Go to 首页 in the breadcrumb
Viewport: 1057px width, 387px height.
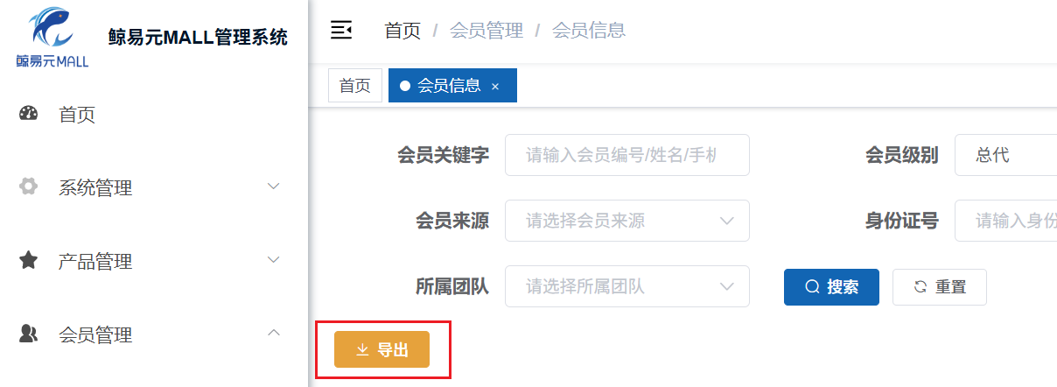pyautogui.click(x=402, y=31)
